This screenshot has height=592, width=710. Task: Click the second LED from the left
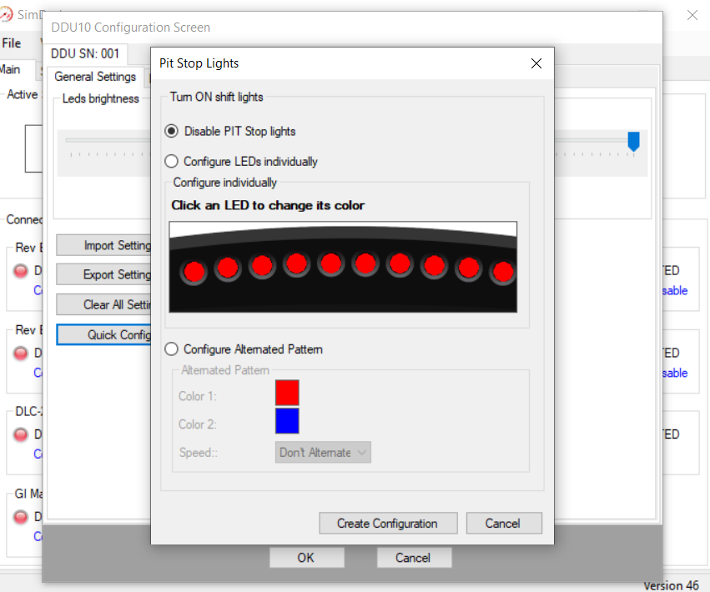(x=228, y=268)
